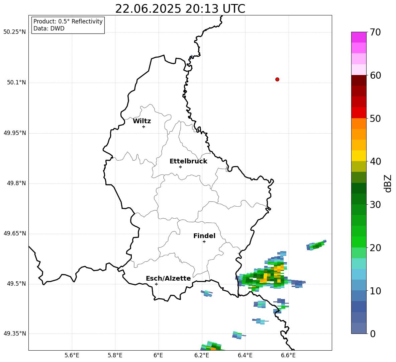Click the 'Data: DWD' text
Image resolution: width=396 pixels, height=362 pixels.
coord(49,28)
